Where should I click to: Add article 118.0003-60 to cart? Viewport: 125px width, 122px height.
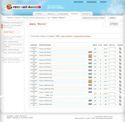click(120, 89)
